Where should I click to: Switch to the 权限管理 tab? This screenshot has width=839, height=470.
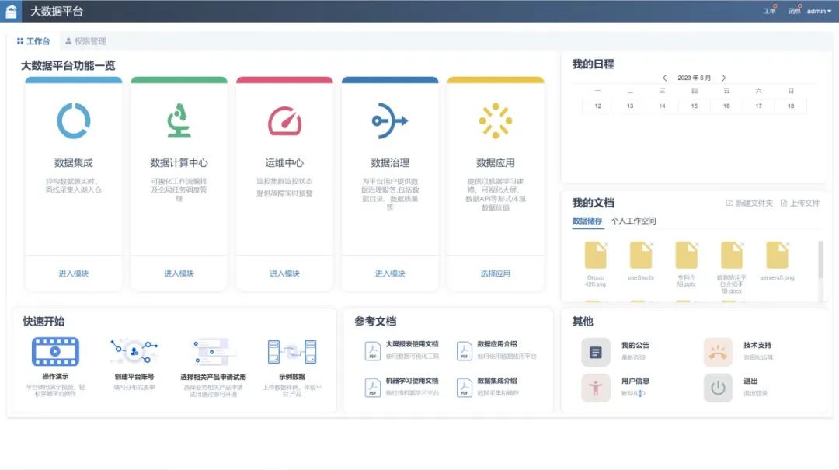(x=85, y=41)
